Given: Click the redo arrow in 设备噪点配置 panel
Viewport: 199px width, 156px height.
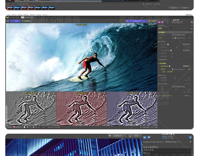Looking at the screenshot, I should (x=171, y=138).
